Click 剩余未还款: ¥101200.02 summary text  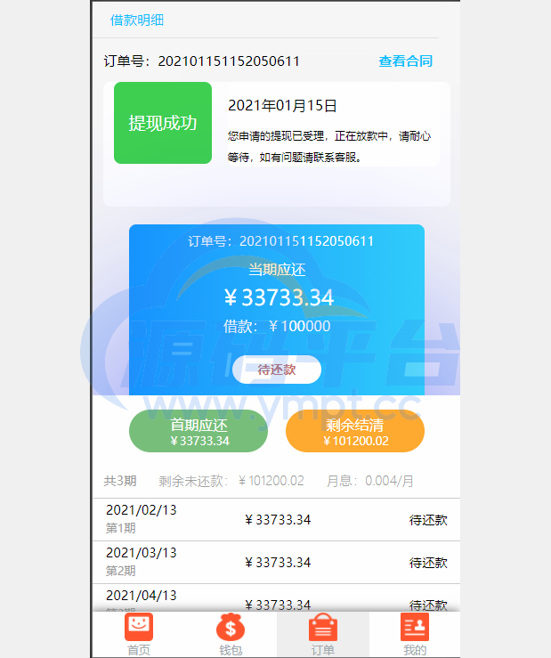click(x=231, y=481)
